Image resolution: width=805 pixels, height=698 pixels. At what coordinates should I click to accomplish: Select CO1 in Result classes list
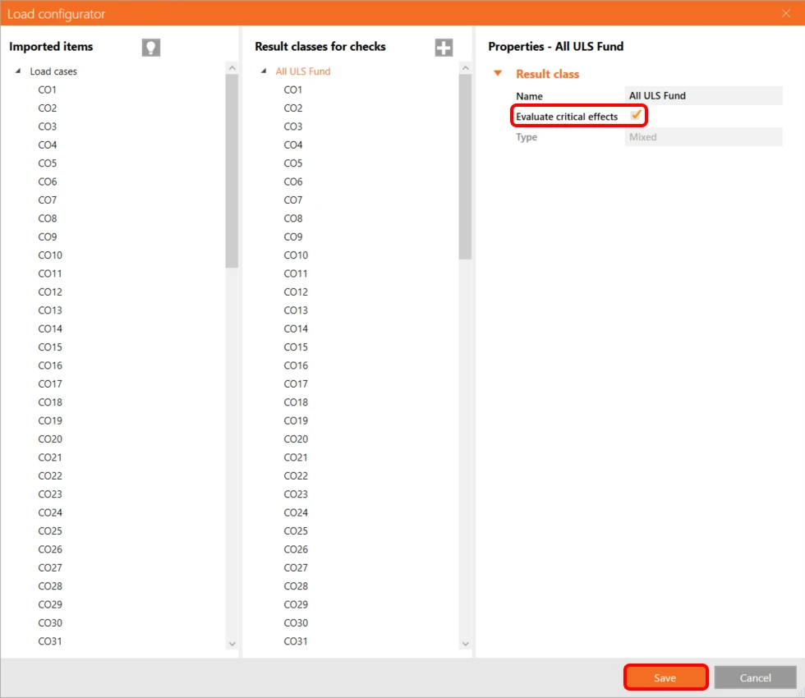click(292, 90)
